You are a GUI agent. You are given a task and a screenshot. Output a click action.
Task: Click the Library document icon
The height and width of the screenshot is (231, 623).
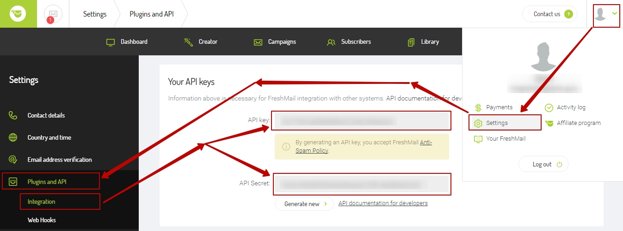pyautogui.click(x=411, y=42)
